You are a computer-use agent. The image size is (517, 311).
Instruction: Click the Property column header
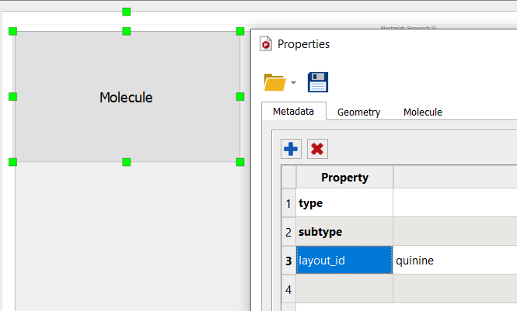click(344, 177)
